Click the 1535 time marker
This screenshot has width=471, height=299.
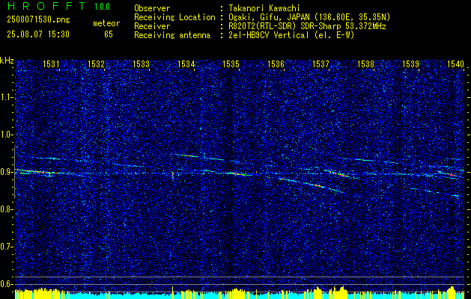231,64
